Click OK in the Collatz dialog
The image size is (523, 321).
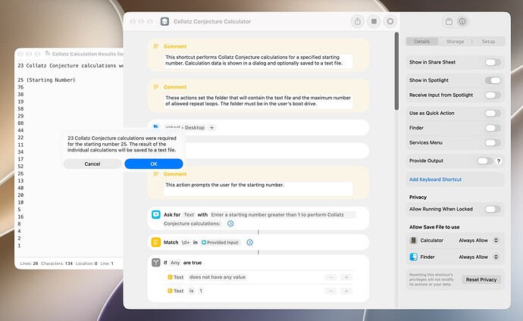[x=154, y=164]
